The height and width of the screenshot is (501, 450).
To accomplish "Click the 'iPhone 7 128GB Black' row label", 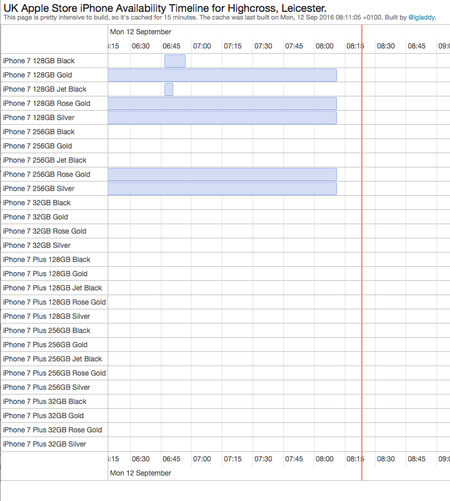I will tap(38, 61).
